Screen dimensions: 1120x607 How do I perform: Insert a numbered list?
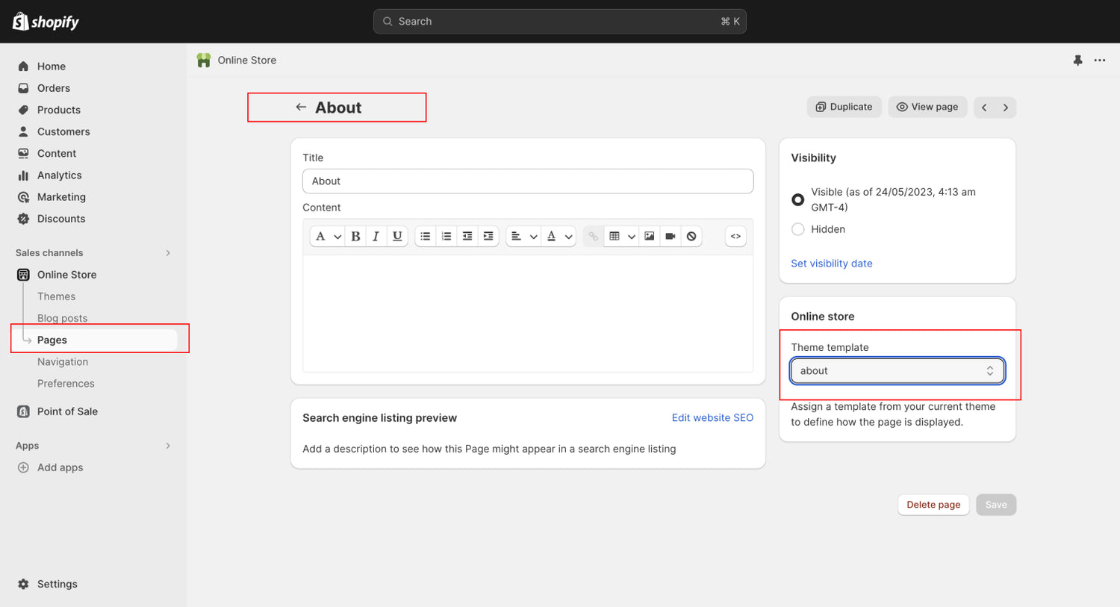pos(447,237)
